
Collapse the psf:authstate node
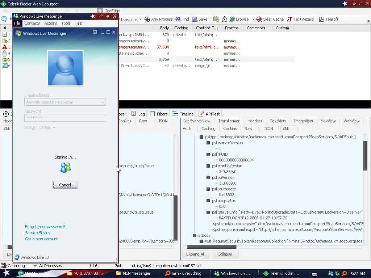(208, 189)
